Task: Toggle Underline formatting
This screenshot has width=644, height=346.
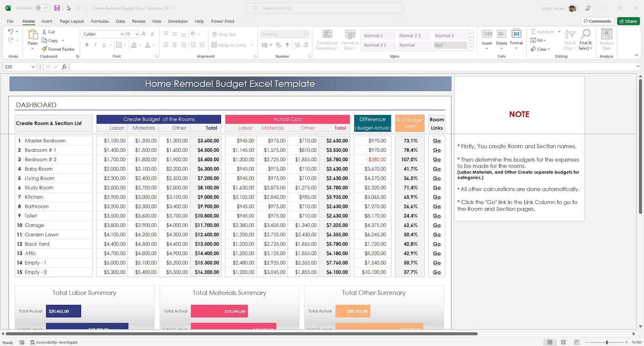Action: pyautogui.click(x=104, y=45)
